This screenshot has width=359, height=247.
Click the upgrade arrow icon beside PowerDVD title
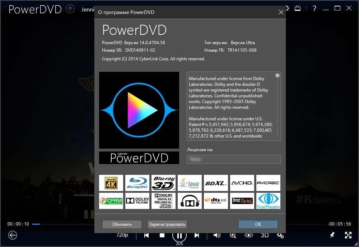[x=70, y=9]
